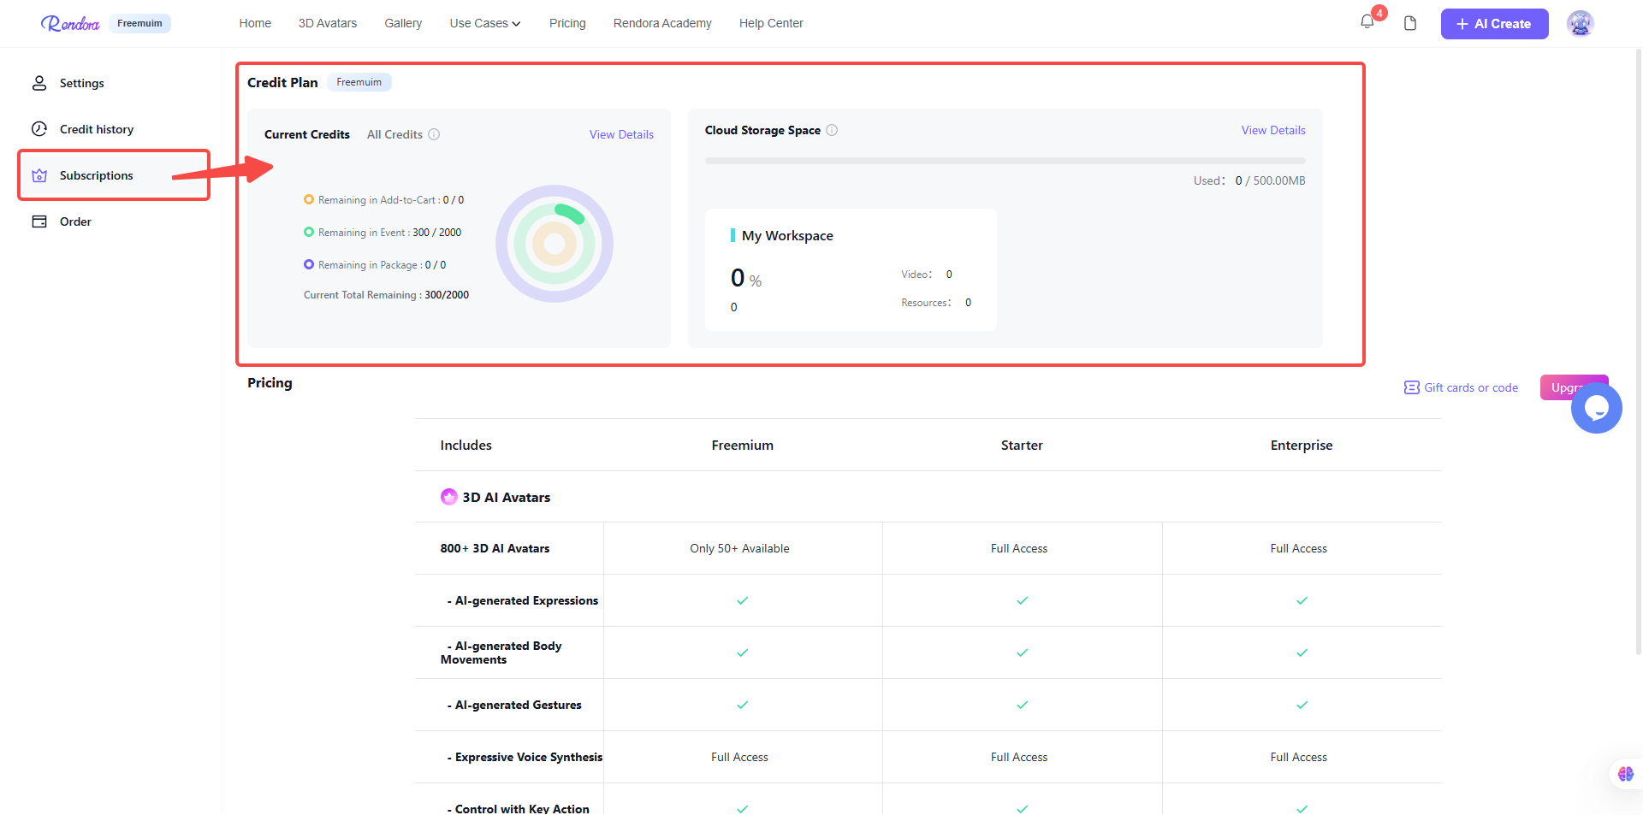Screen dimensions: 1643x815
Task: Click the AI Create button
Action: tap(1494, 24)
